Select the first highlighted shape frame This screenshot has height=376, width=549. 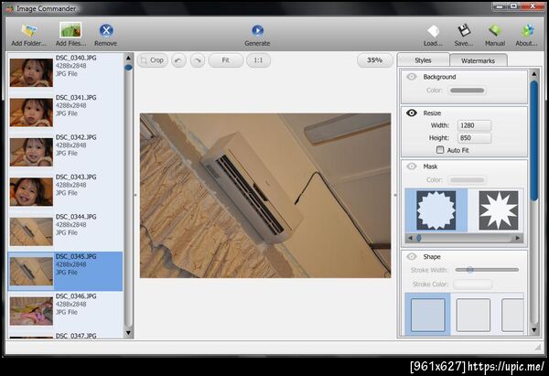coord(428,315)
